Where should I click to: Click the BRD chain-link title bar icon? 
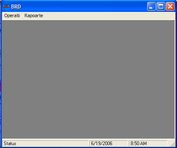point(6,6)
